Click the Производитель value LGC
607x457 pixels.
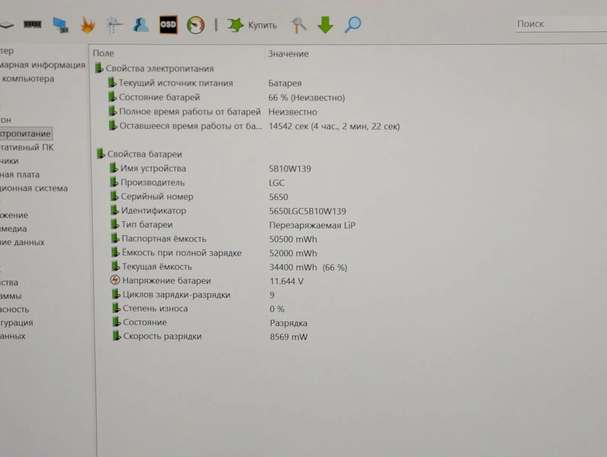pyautogui.click(x=277, y=183)
